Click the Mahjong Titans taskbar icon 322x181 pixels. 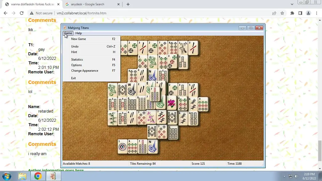53,176
